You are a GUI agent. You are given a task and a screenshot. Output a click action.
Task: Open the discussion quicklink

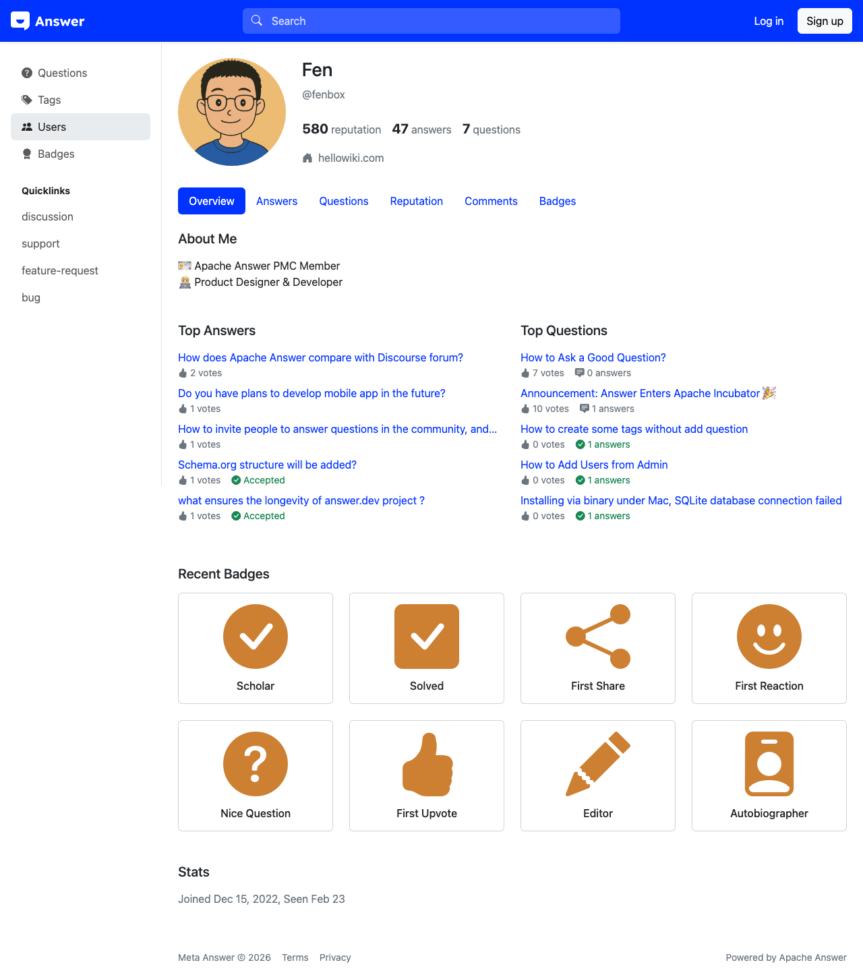(47, 216)
